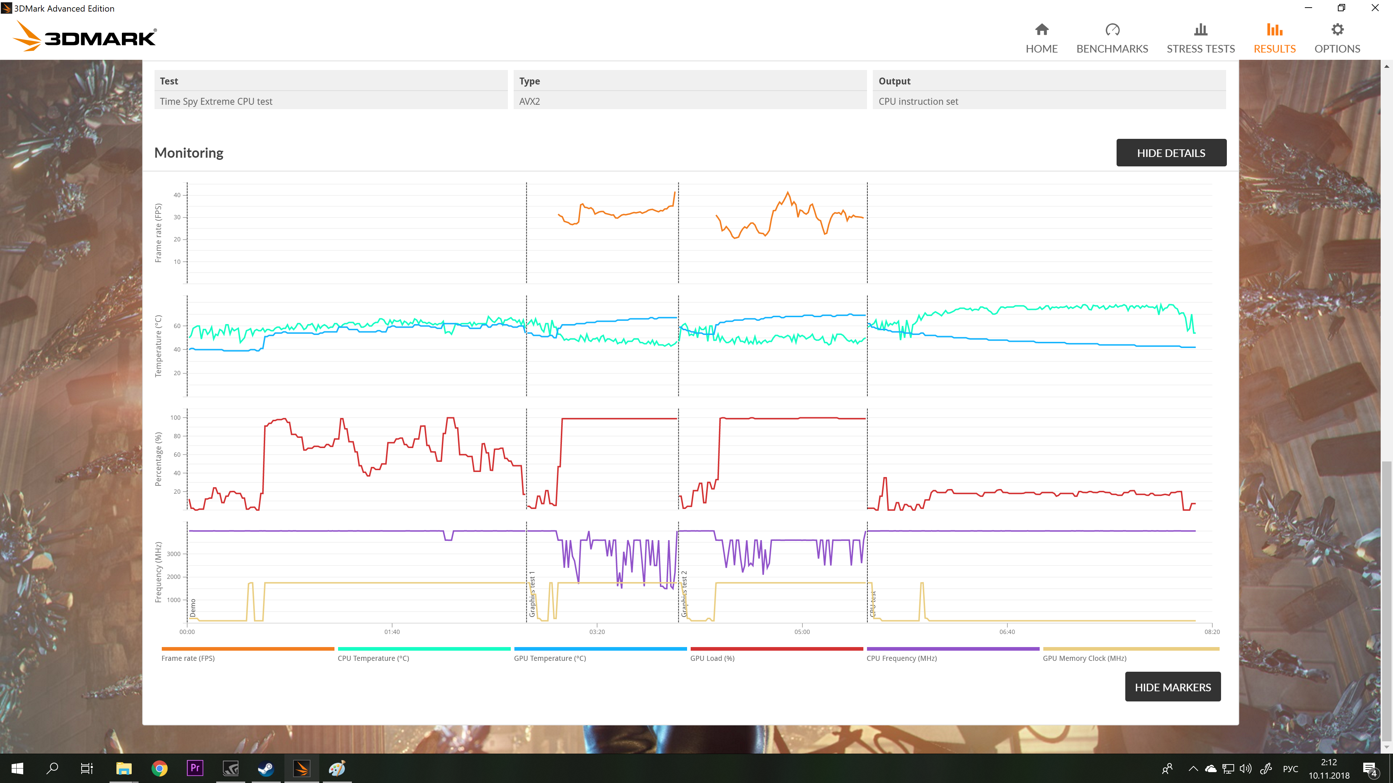
Task: Toggle GPU Load (%) legend entry
Action: click(x=712, y=658)
